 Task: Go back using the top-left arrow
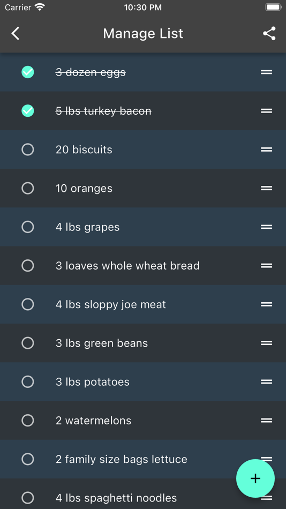pyautogui.click(x=15, y=33)
